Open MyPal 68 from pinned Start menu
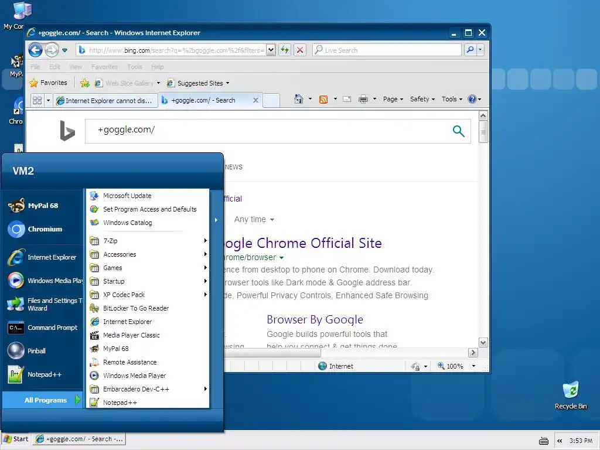 coord(43,206)
